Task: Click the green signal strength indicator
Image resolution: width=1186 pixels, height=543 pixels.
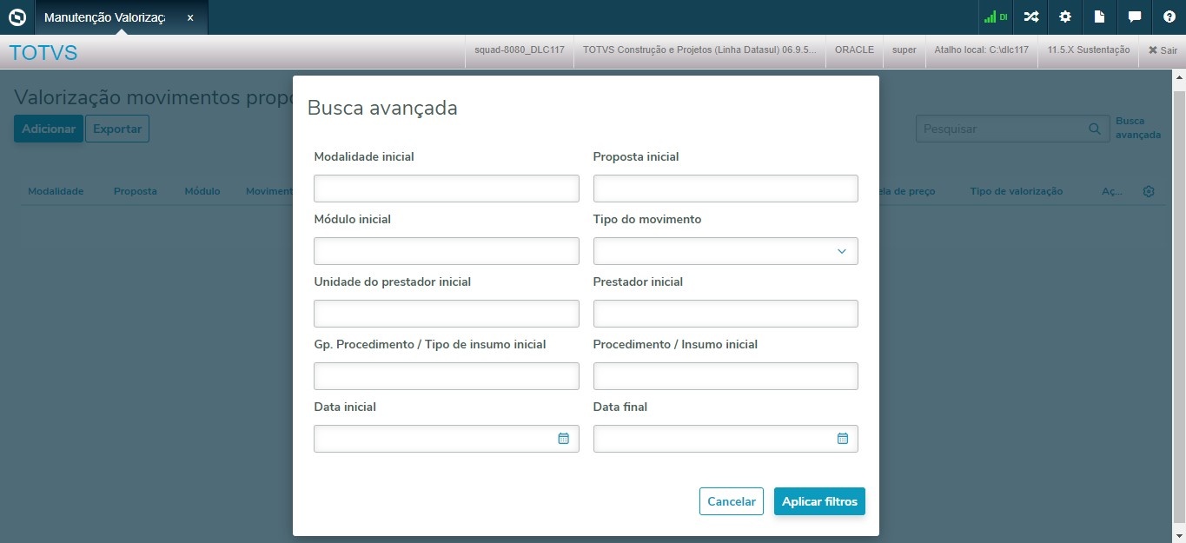Action: pos(995,17)
